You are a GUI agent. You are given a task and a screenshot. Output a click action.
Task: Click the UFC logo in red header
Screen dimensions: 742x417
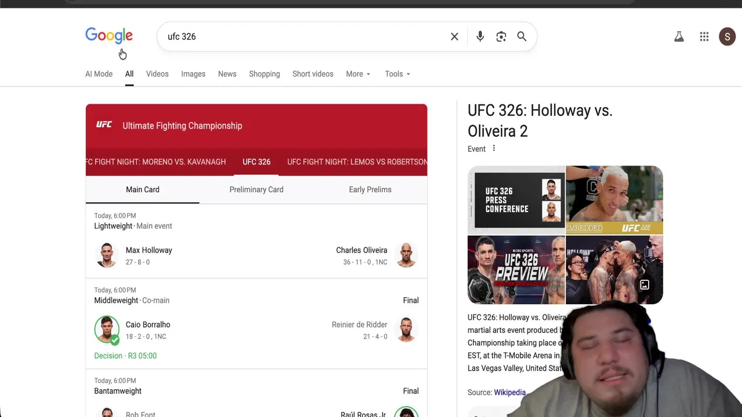pos(104,125)
